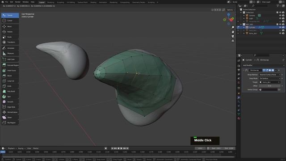Viewport: 286px width, 161px height.
Task: Jump to the timeline end frame
Action: coord(127,148)
